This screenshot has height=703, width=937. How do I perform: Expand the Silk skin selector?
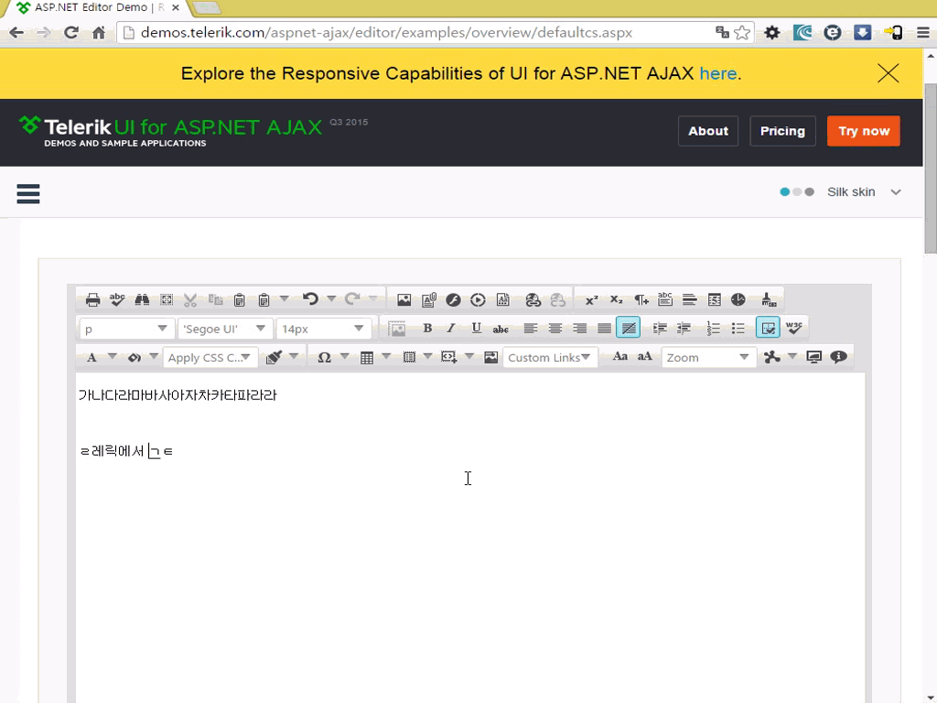click(x=842, y=192)
